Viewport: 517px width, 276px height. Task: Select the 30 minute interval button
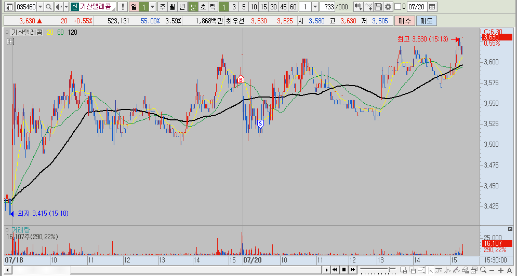pyautogui.click(x=273, y=7)
